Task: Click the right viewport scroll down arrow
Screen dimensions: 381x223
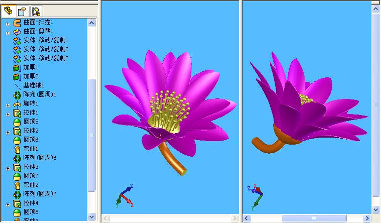Action: 375,209
